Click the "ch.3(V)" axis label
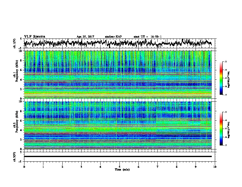 tap(15, 157)
